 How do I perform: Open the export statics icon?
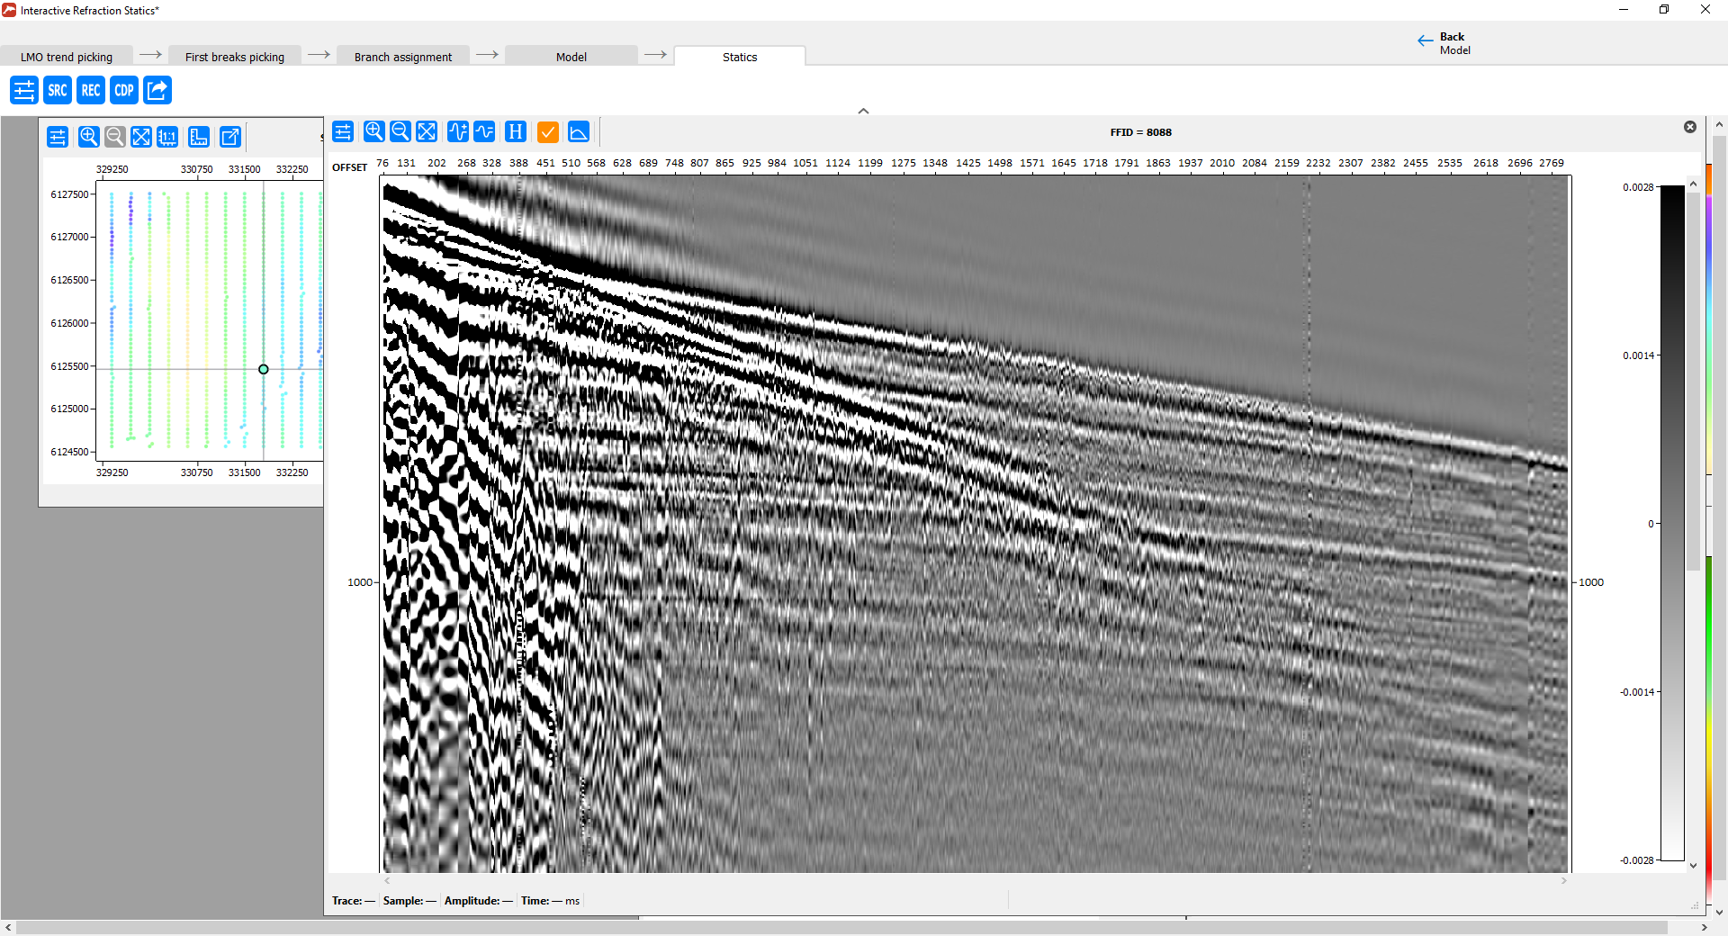157,90
